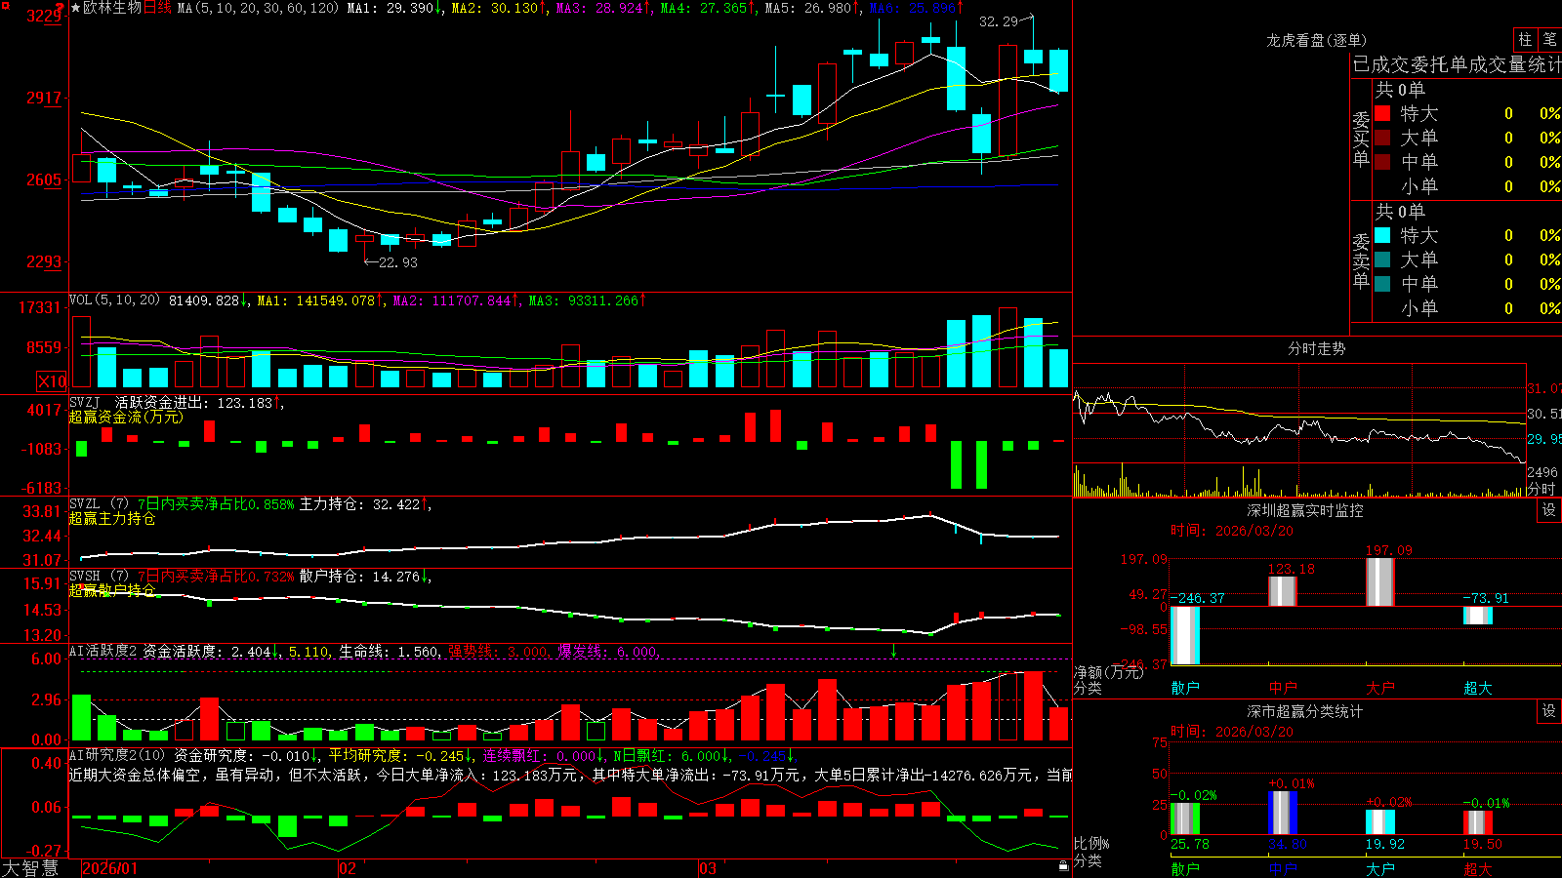Click the 32.29 high price label

[999, 21]
